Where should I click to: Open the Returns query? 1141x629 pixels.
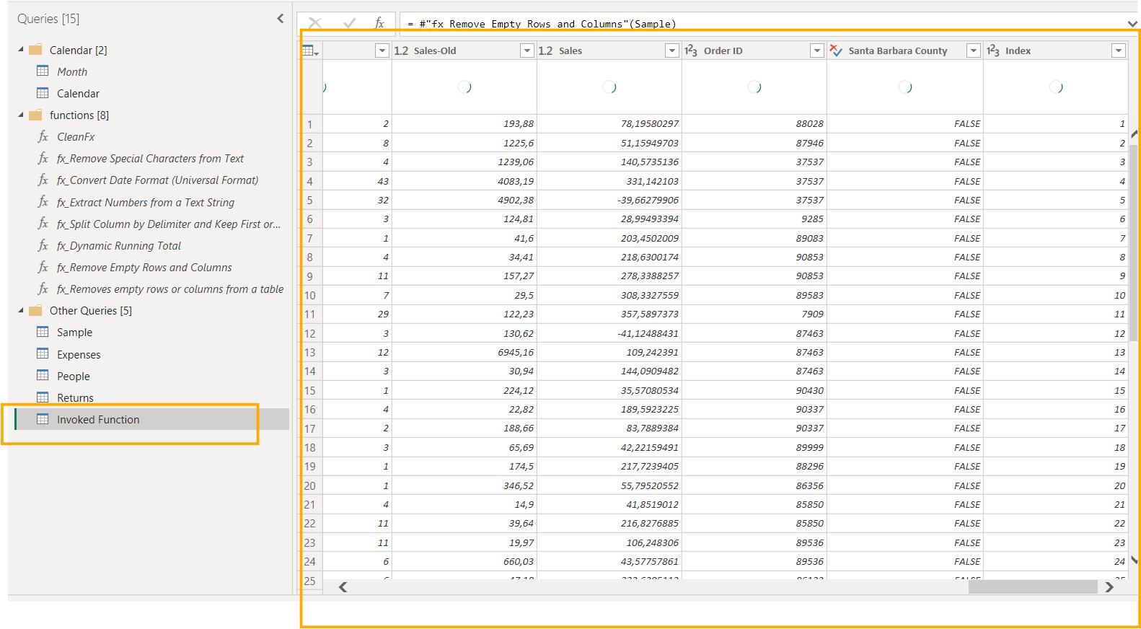(x=75, y=398)
